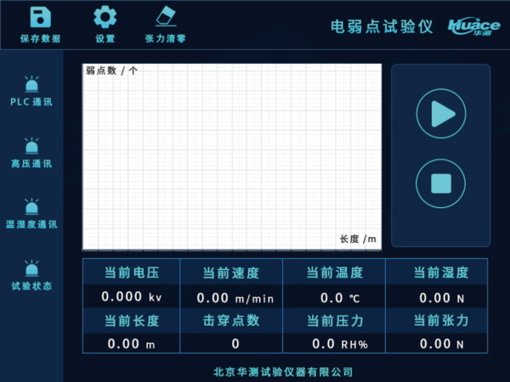Image resolution: width=510 pixels, height=382 pixels.
Task: Click the 电弱点试验仪 title
Action: point(382,26)
